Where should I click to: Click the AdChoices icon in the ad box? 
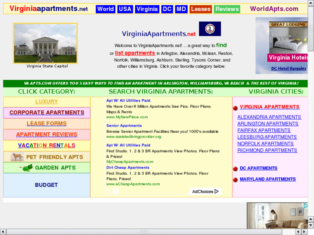(x=216, y=191)
